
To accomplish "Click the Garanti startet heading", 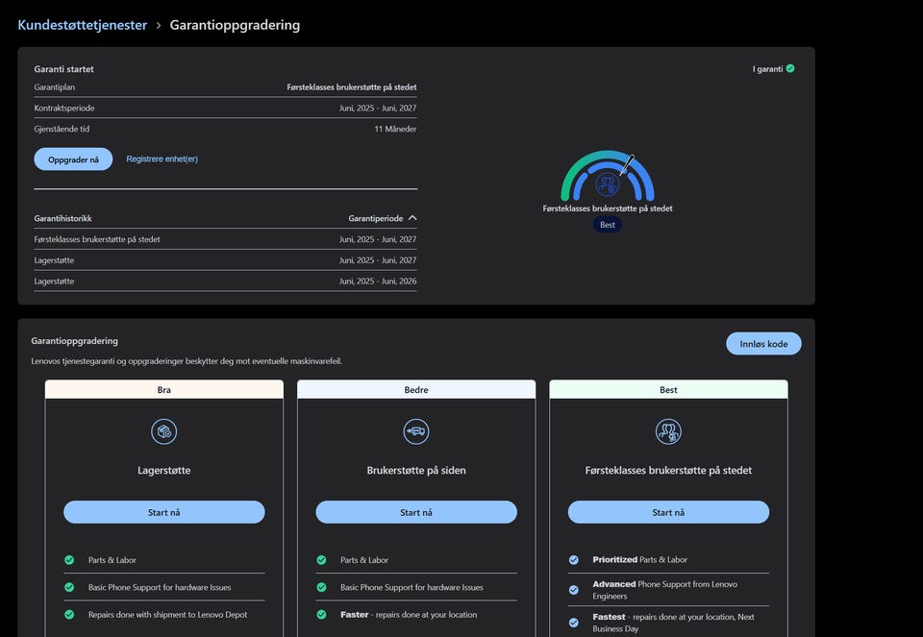I will pos(63,69).
